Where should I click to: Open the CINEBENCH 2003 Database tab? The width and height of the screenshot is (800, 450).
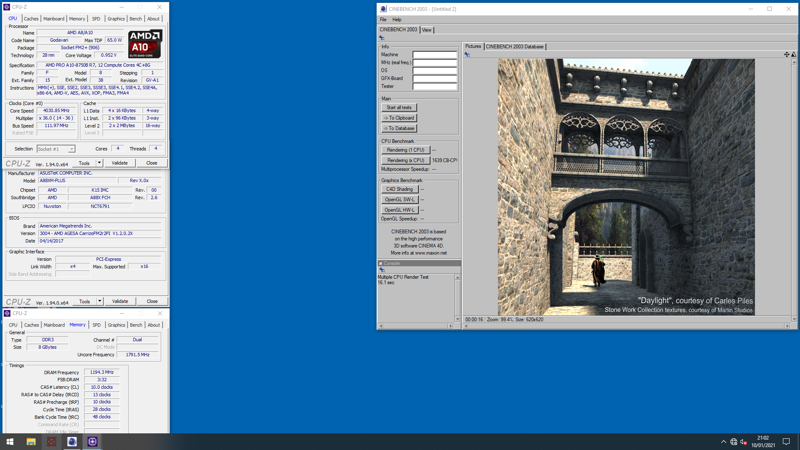point(515,47)
